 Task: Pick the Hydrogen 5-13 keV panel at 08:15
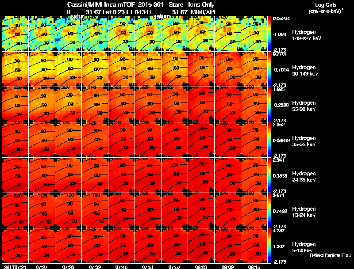click(x=254, y=246)
